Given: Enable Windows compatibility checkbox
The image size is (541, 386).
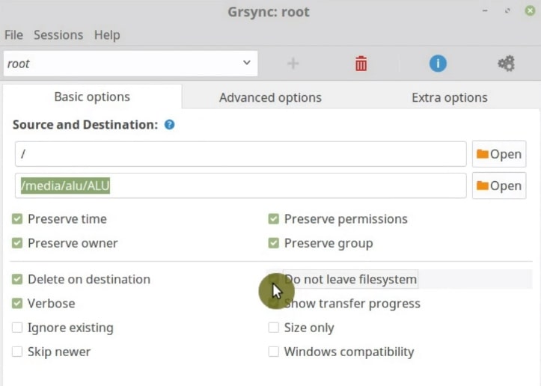Looking at the screenshot, I should pyautogui.click(x=273, y=352).
